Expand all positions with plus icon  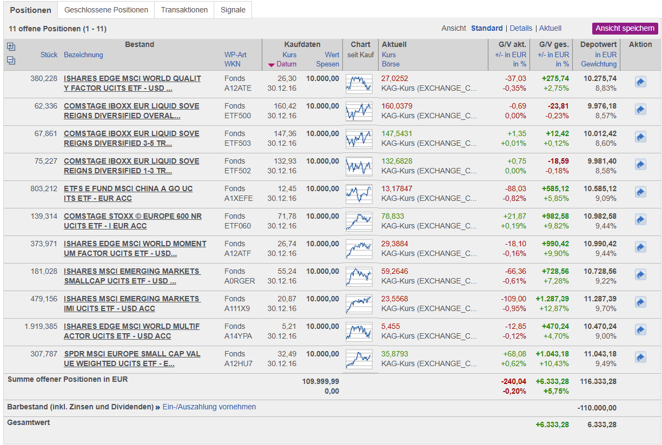[11, 46]
